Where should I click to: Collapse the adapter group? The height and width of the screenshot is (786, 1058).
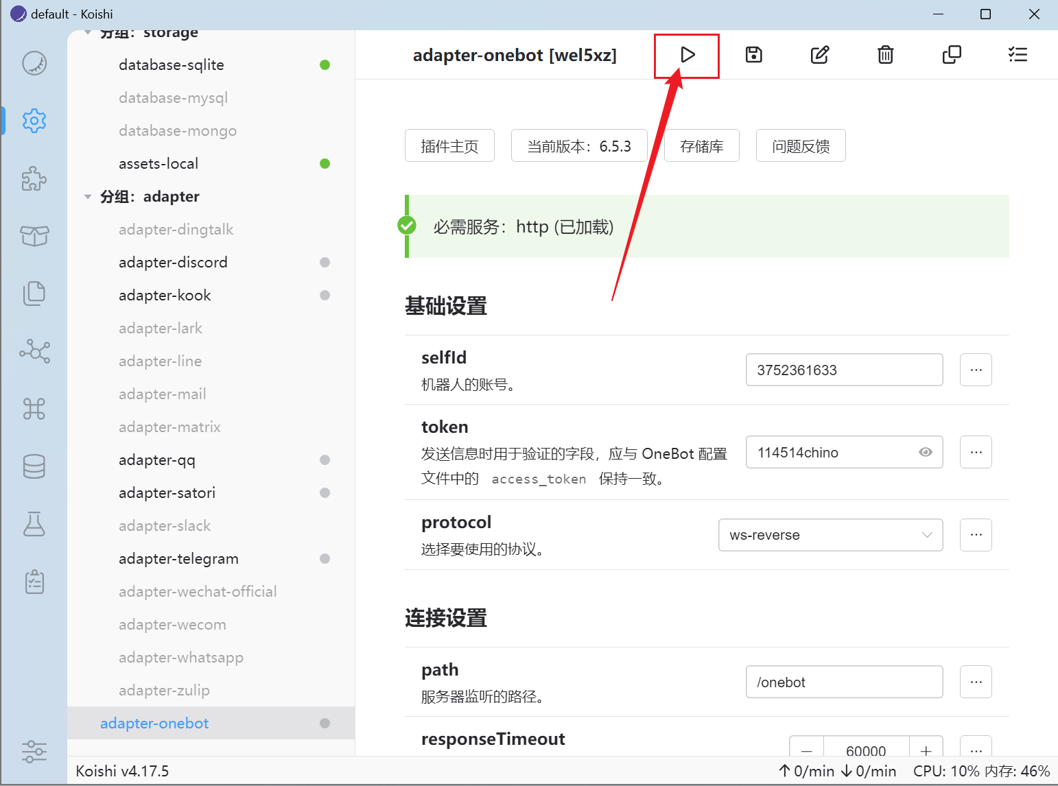pos(88,197)
